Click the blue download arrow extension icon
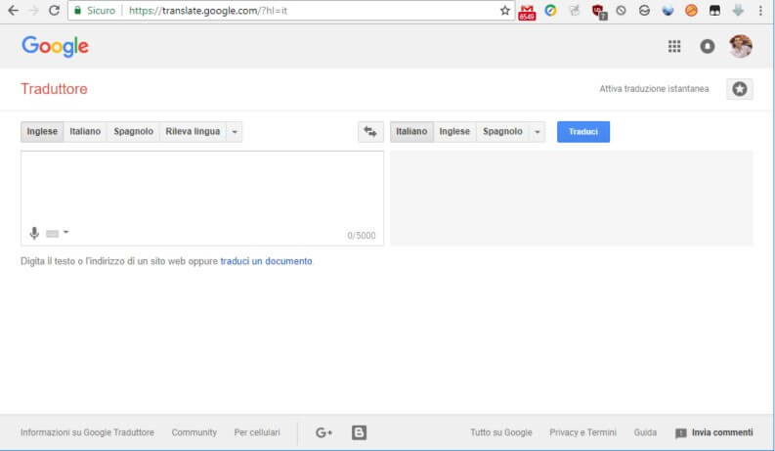The height and width of the screenshot is (451, 775). coord(738,11)
